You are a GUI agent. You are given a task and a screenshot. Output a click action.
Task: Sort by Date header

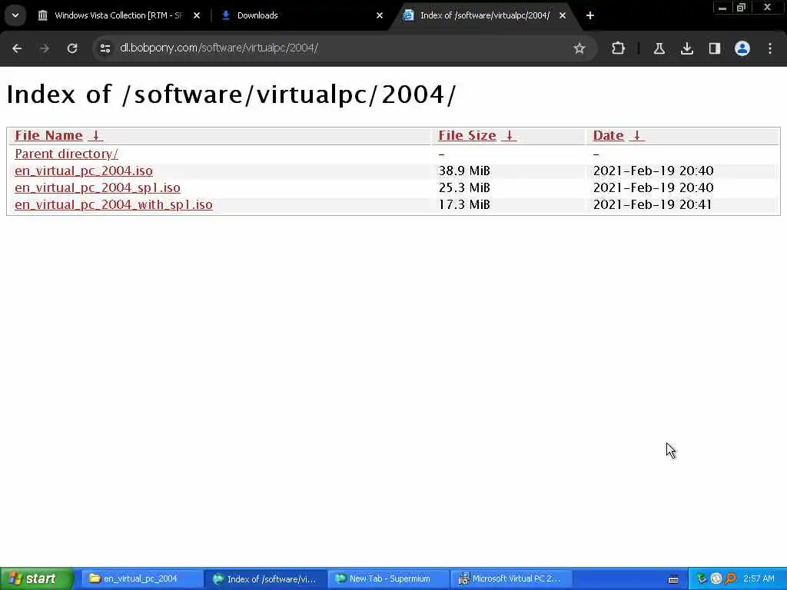pos(609,135)
